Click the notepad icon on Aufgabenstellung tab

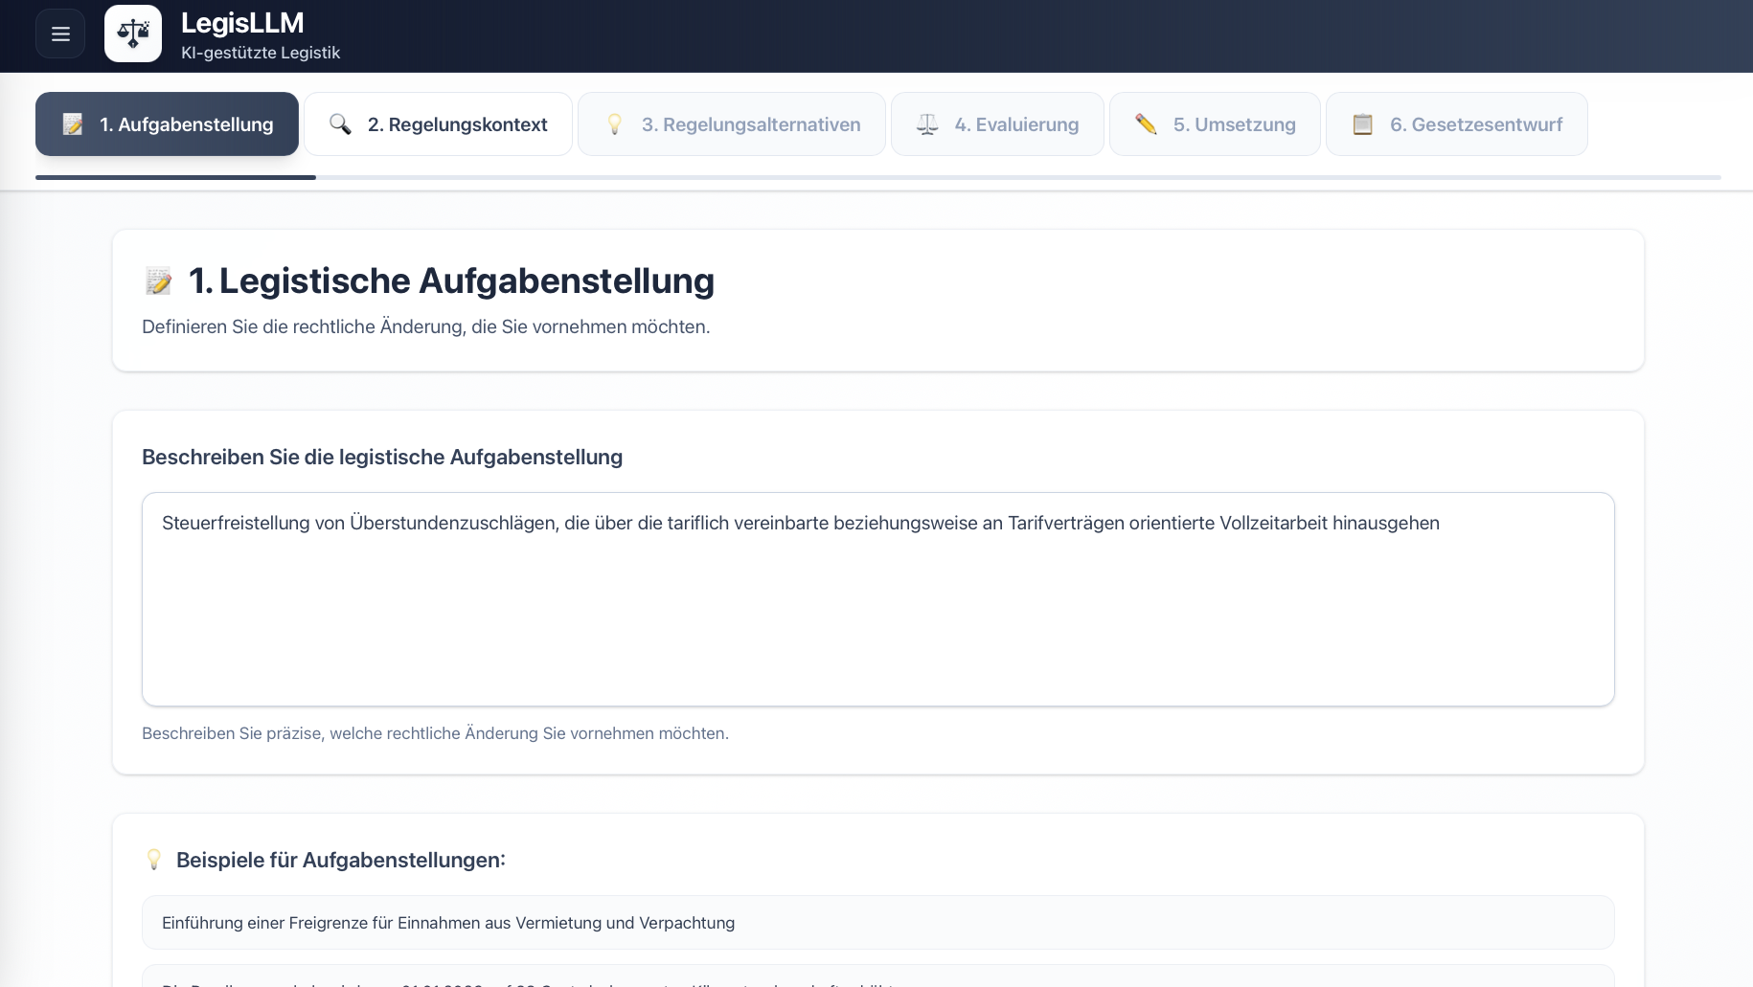73,124
